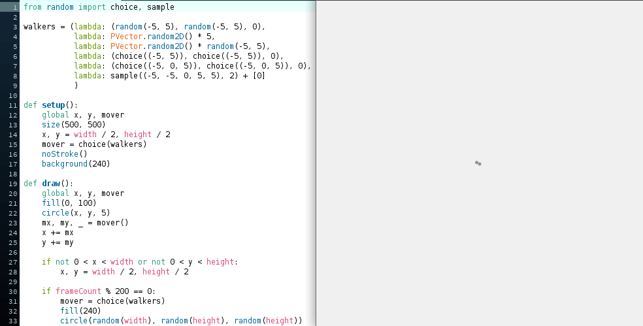Click the "background(240)" call
This screenshot has width=643, height=326.
point(76,164)
